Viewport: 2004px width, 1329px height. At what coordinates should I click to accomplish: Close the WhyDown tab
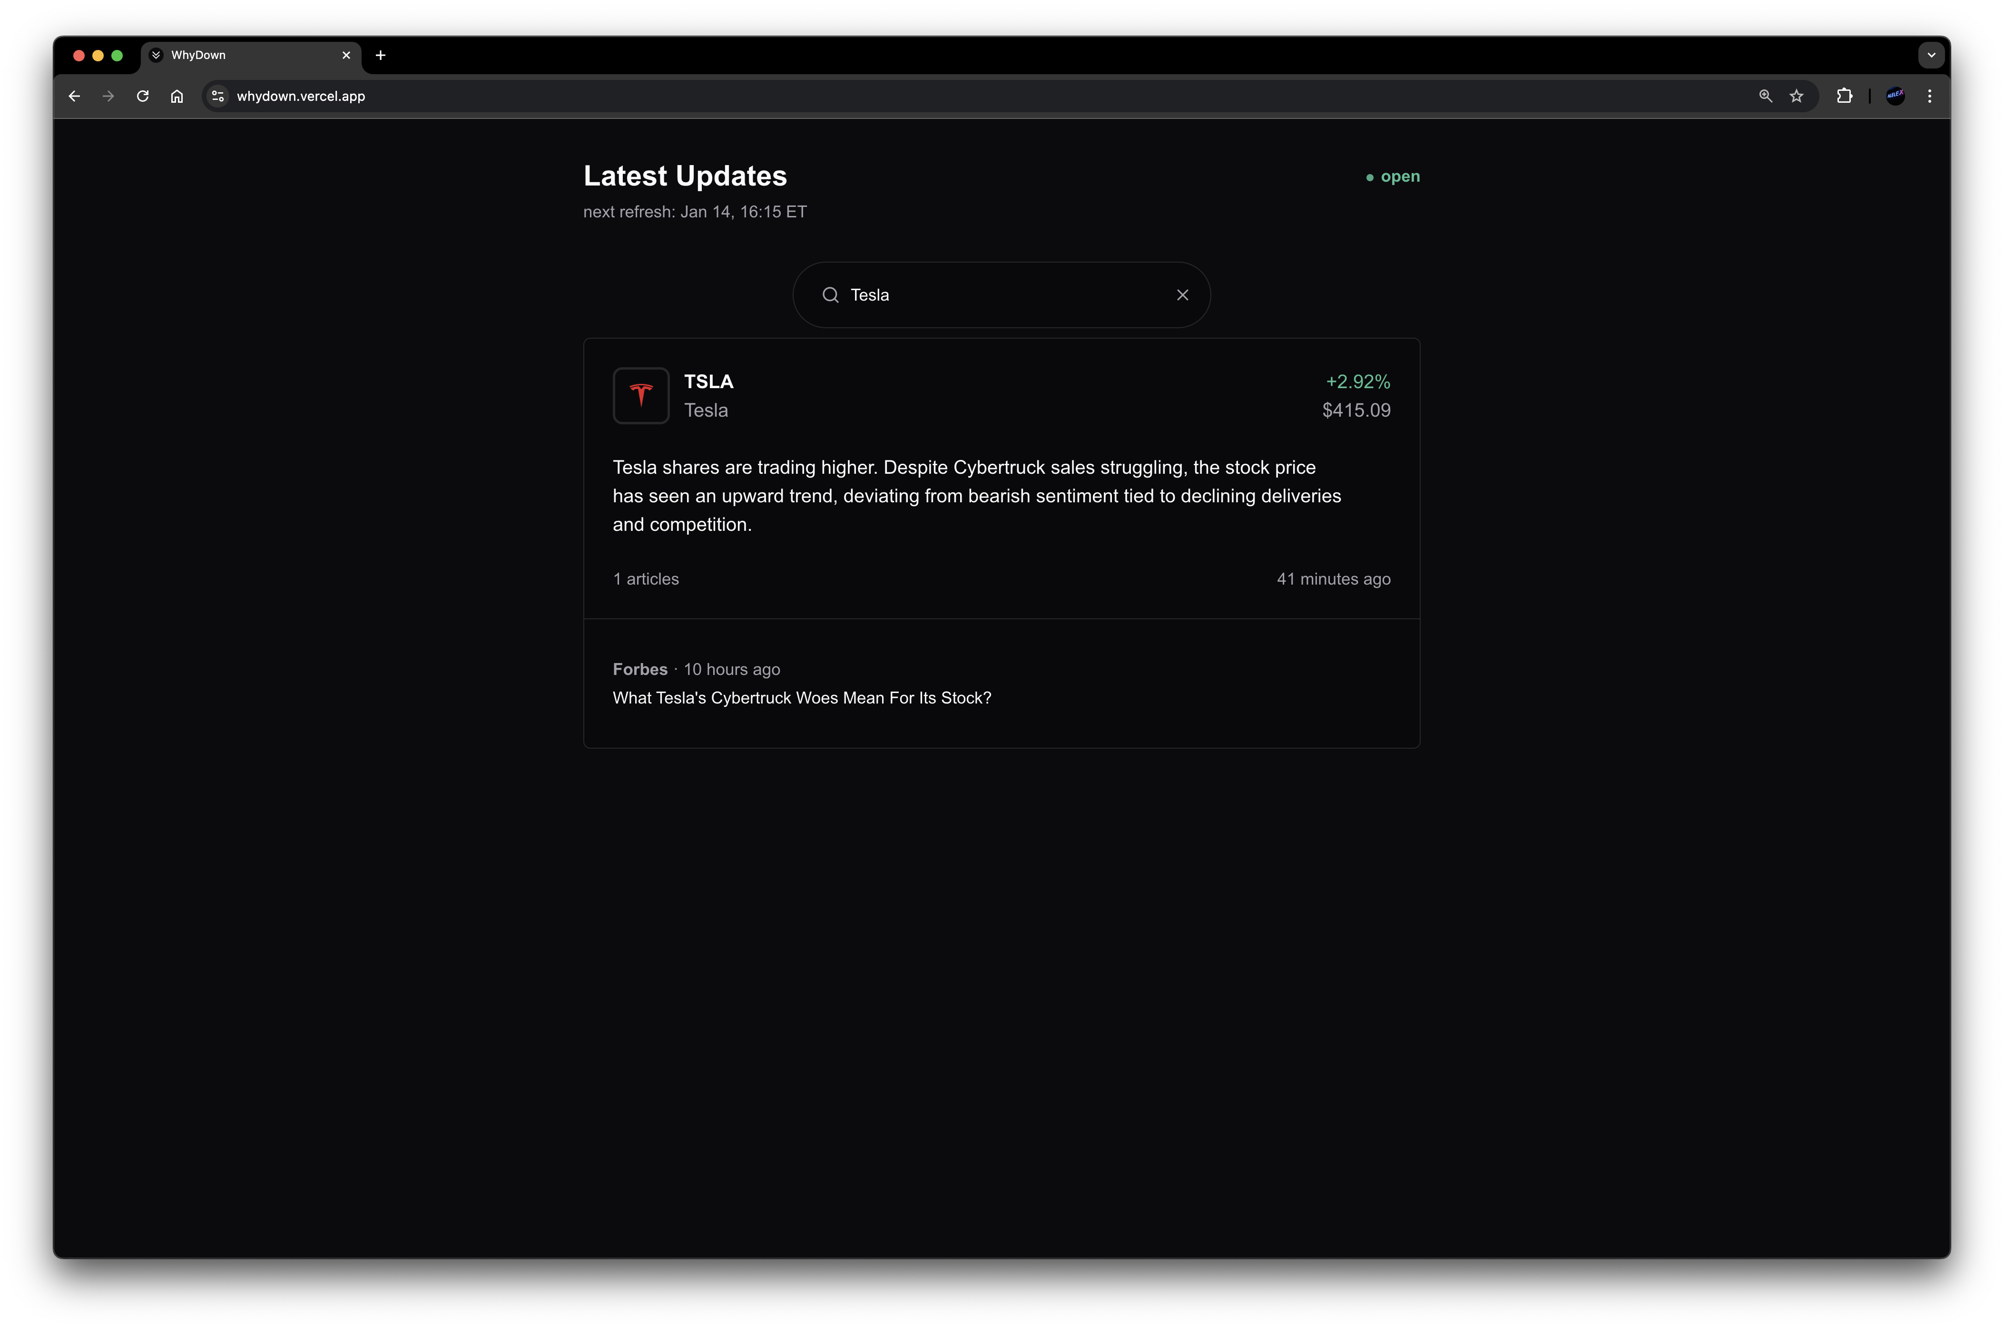tap(346, 55)
